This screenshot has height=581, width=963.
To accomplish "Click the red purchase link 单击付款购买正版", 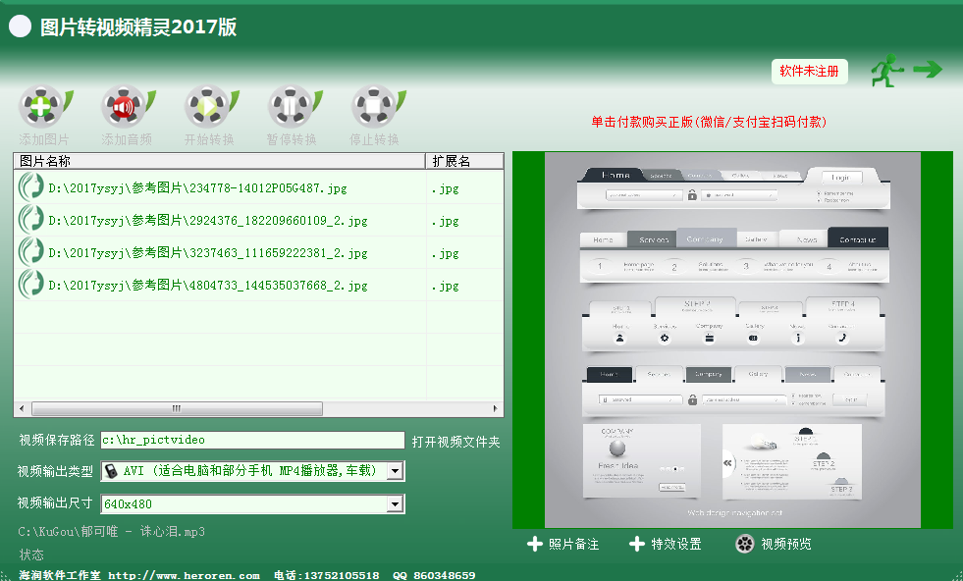I will (x=709, y=123).
